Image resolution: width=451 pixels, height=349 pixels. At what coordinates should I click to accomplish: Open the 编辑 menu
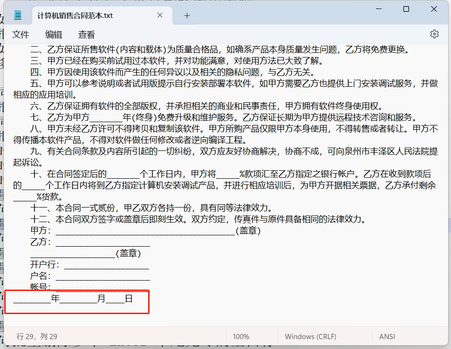53,34
